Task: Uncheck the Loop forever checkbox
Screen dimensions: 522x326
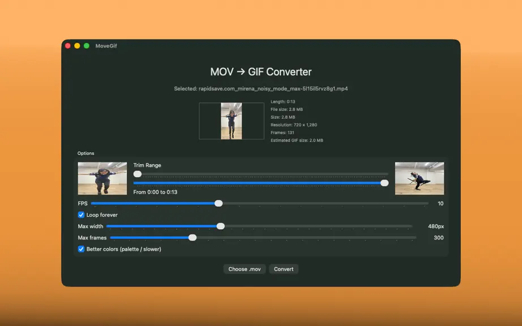Action: pyautogui.click(x=81, y=215)
